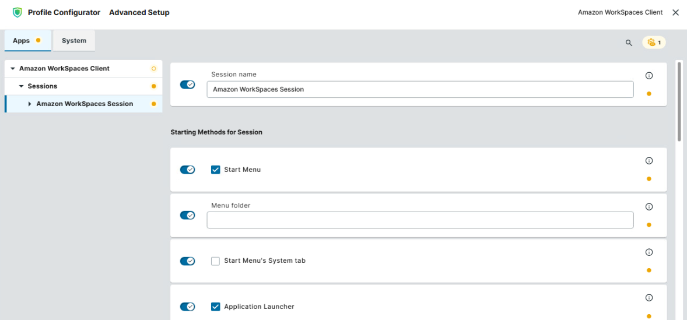
Task: Click the orange dot in Menu folder row
Action: click(x=649, y=224)
